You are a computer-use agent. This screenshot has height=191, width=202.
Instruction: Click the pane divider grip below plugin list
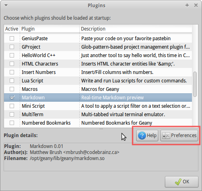pos(101,129)
